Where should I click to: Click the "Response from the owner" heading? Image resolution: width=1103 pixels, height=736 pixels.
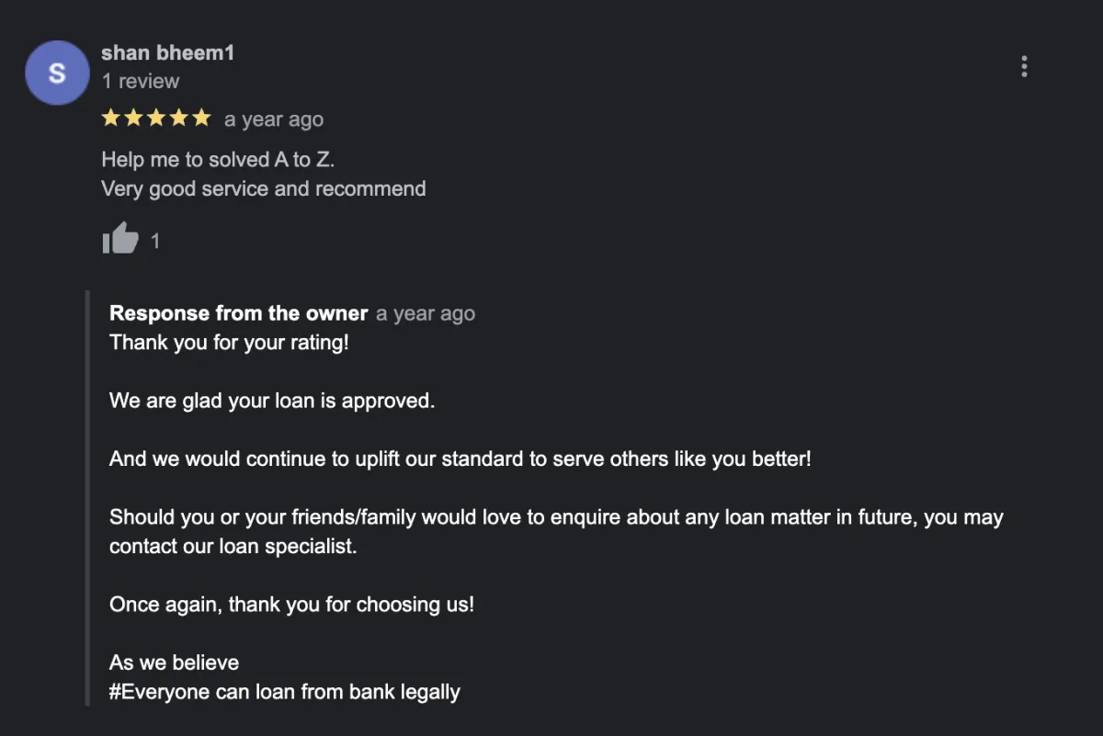pyautogui.click(x=238, y=313)
